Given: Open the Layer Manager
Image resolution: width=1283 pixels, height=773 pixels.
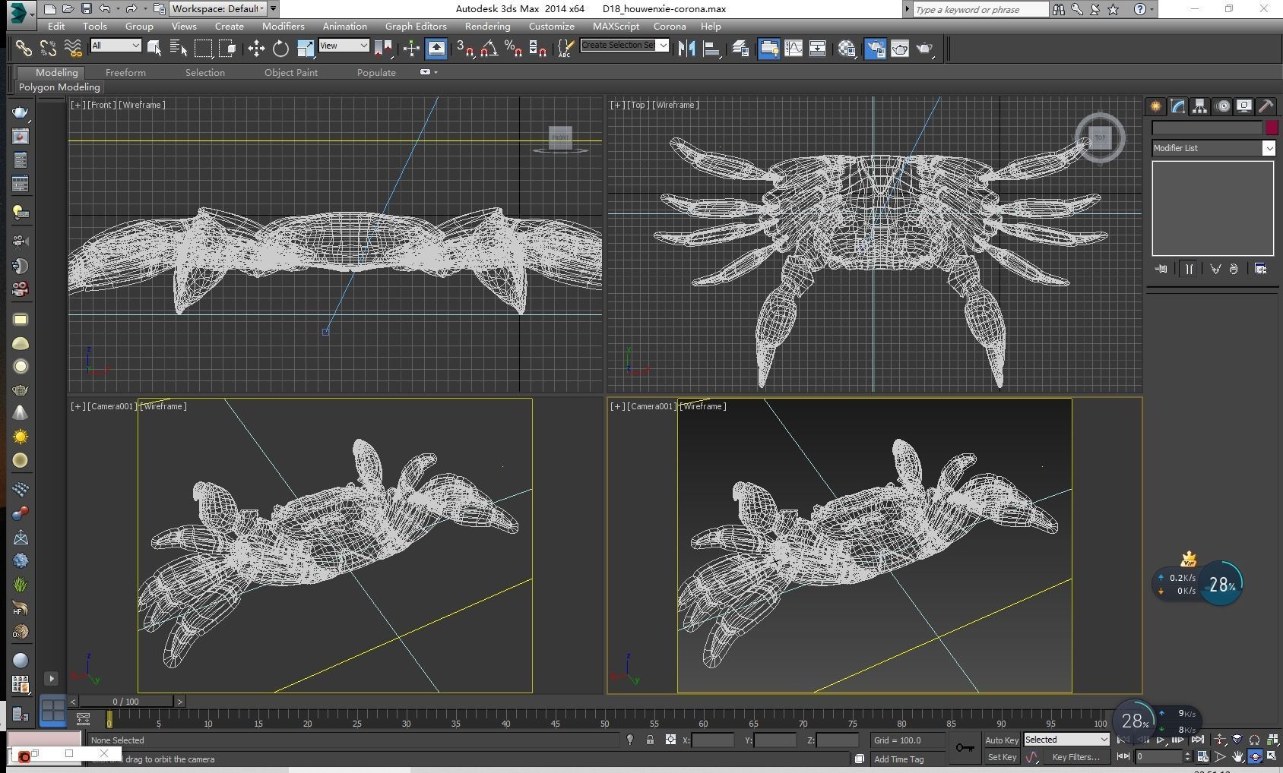Looking at the screenshot, I should click(740, 49).
